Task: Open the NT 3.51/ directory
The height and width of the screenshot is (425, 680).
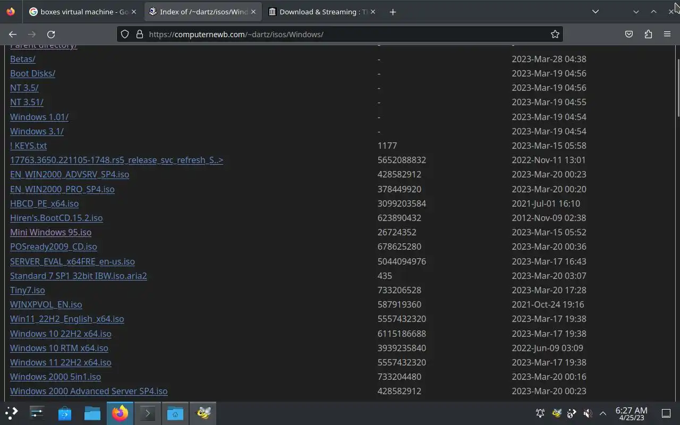Action: [x=27, y=102]
